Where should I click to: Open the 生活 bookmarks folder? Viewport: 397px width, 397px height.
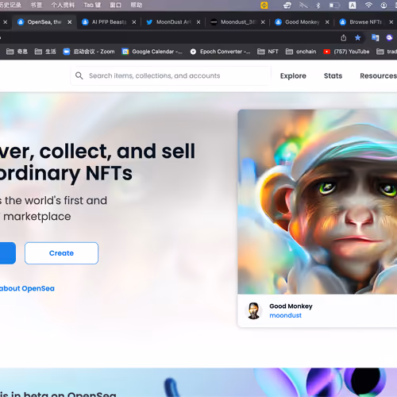45,52
